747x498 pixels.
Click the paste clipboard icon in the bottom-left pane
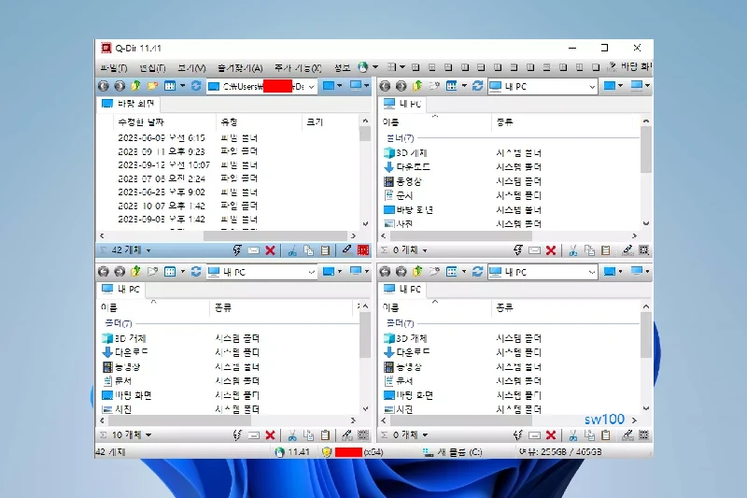325,435
